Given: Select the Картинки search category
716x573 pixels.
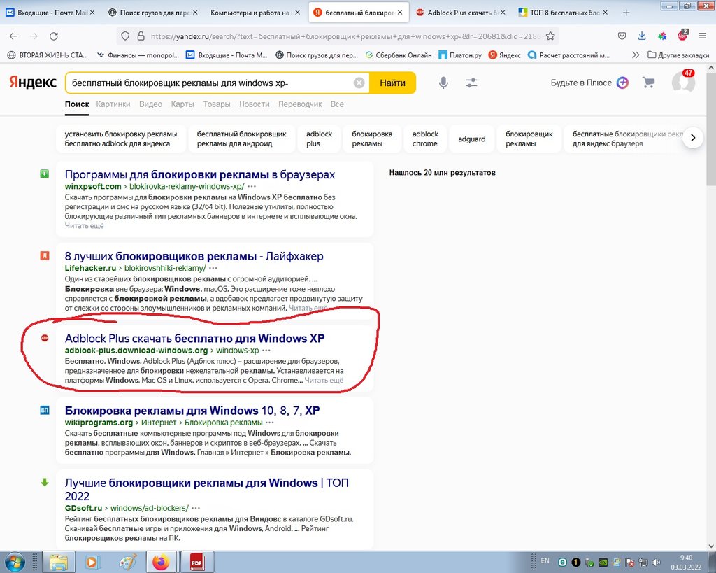Looking at the screenshot, I should pos(113,104).
